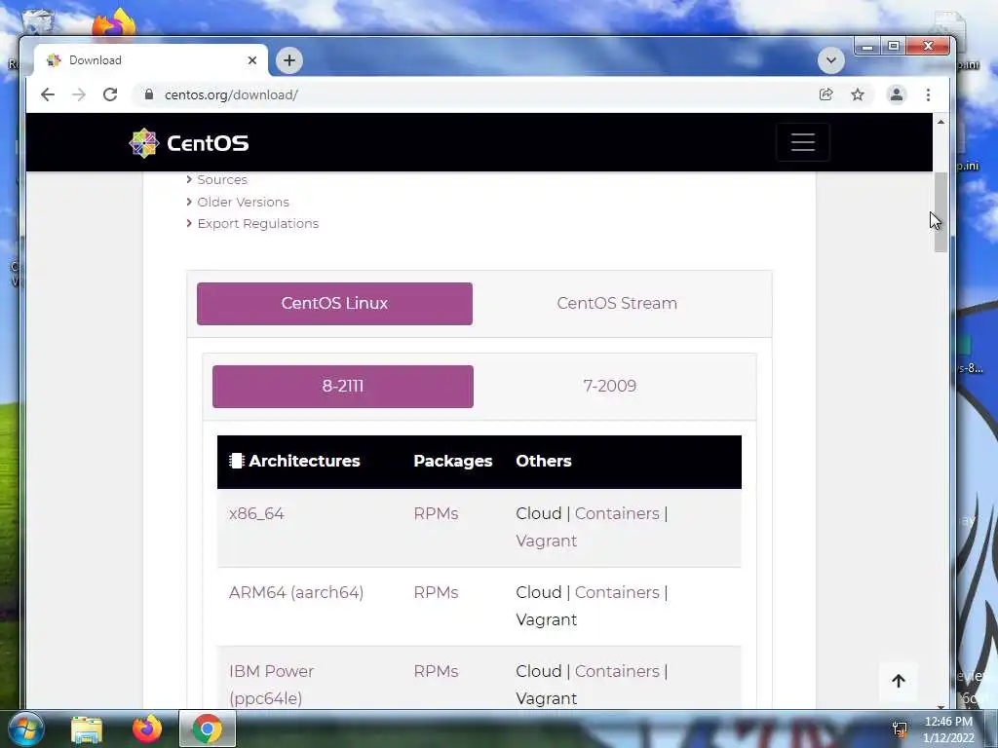Viewport: 998px width, 748px height.
Task: Click the Chrome taskbar icon
Action: point(208,729)
